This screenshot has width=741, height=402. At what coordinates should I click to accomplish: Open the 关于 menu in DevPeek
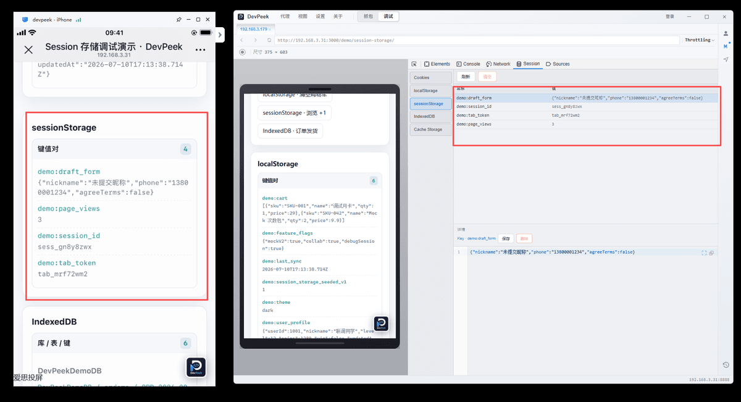[x=338, y=17]
